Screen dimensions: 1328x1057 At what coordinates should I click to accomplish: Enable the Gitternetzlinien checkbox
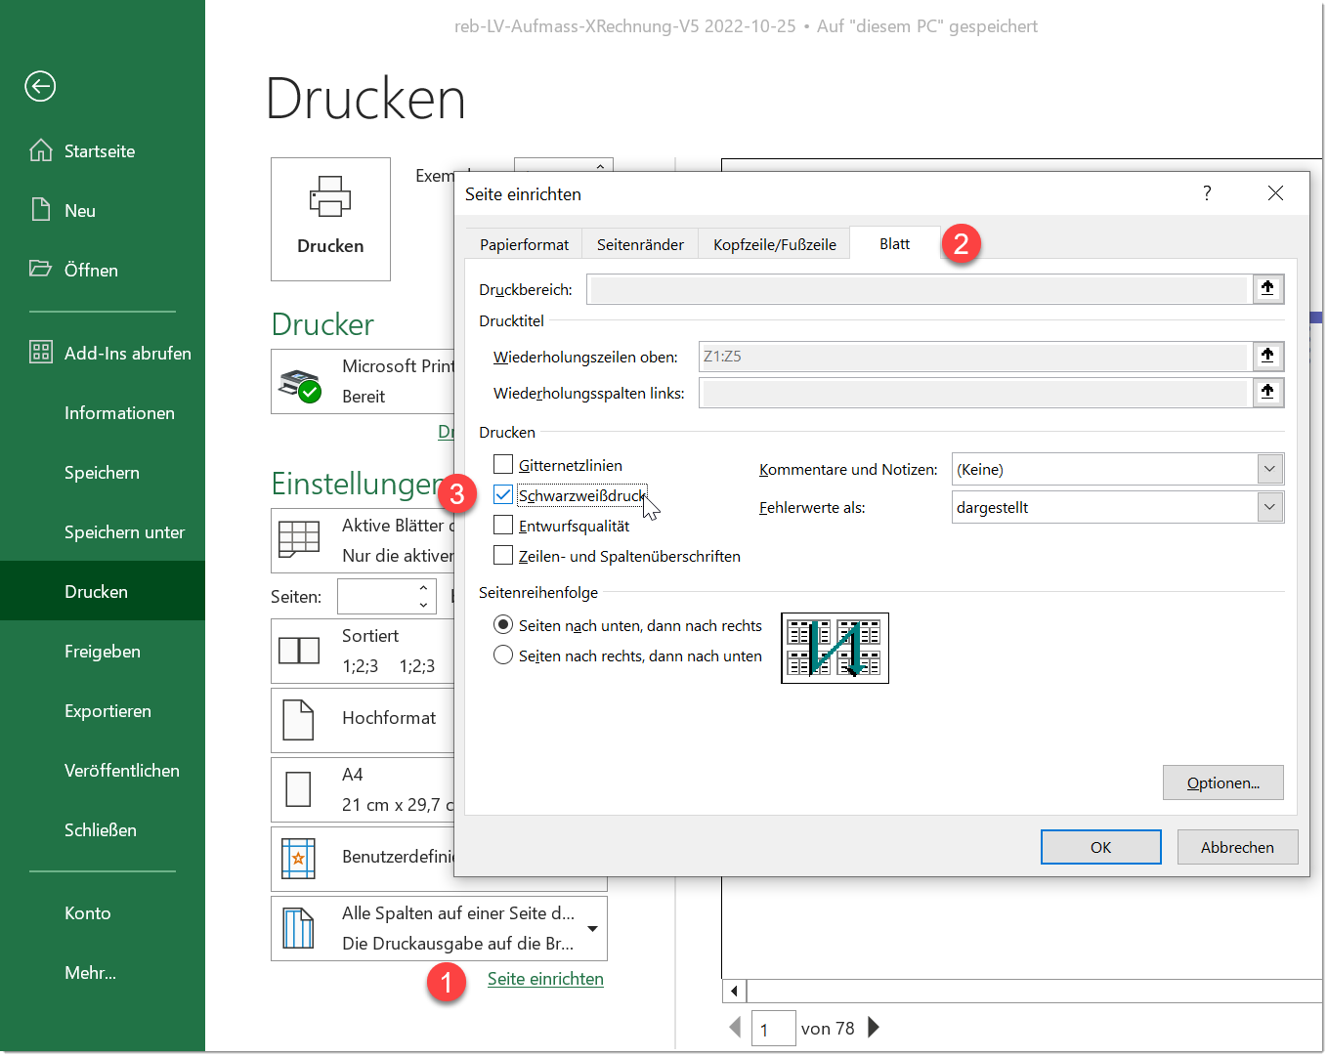(x=503, y=464)
